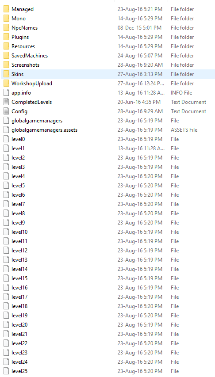Click the NpcNames folder name
This screenshot has height=377, width=215.
pos(25,28)
